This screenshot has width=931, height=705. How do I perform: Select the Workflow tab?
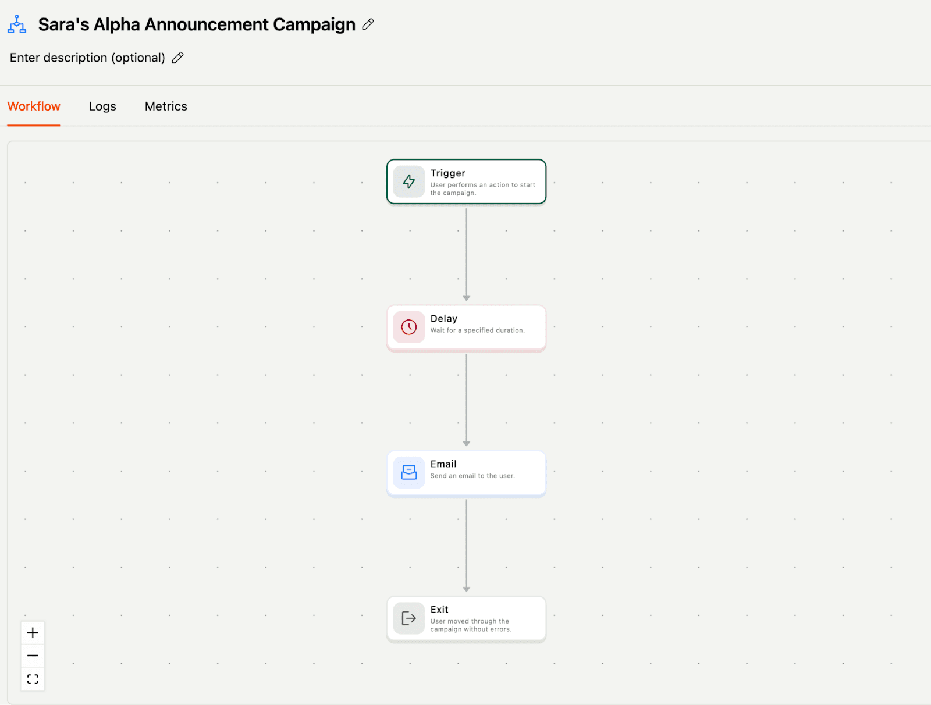coord(33,106)
